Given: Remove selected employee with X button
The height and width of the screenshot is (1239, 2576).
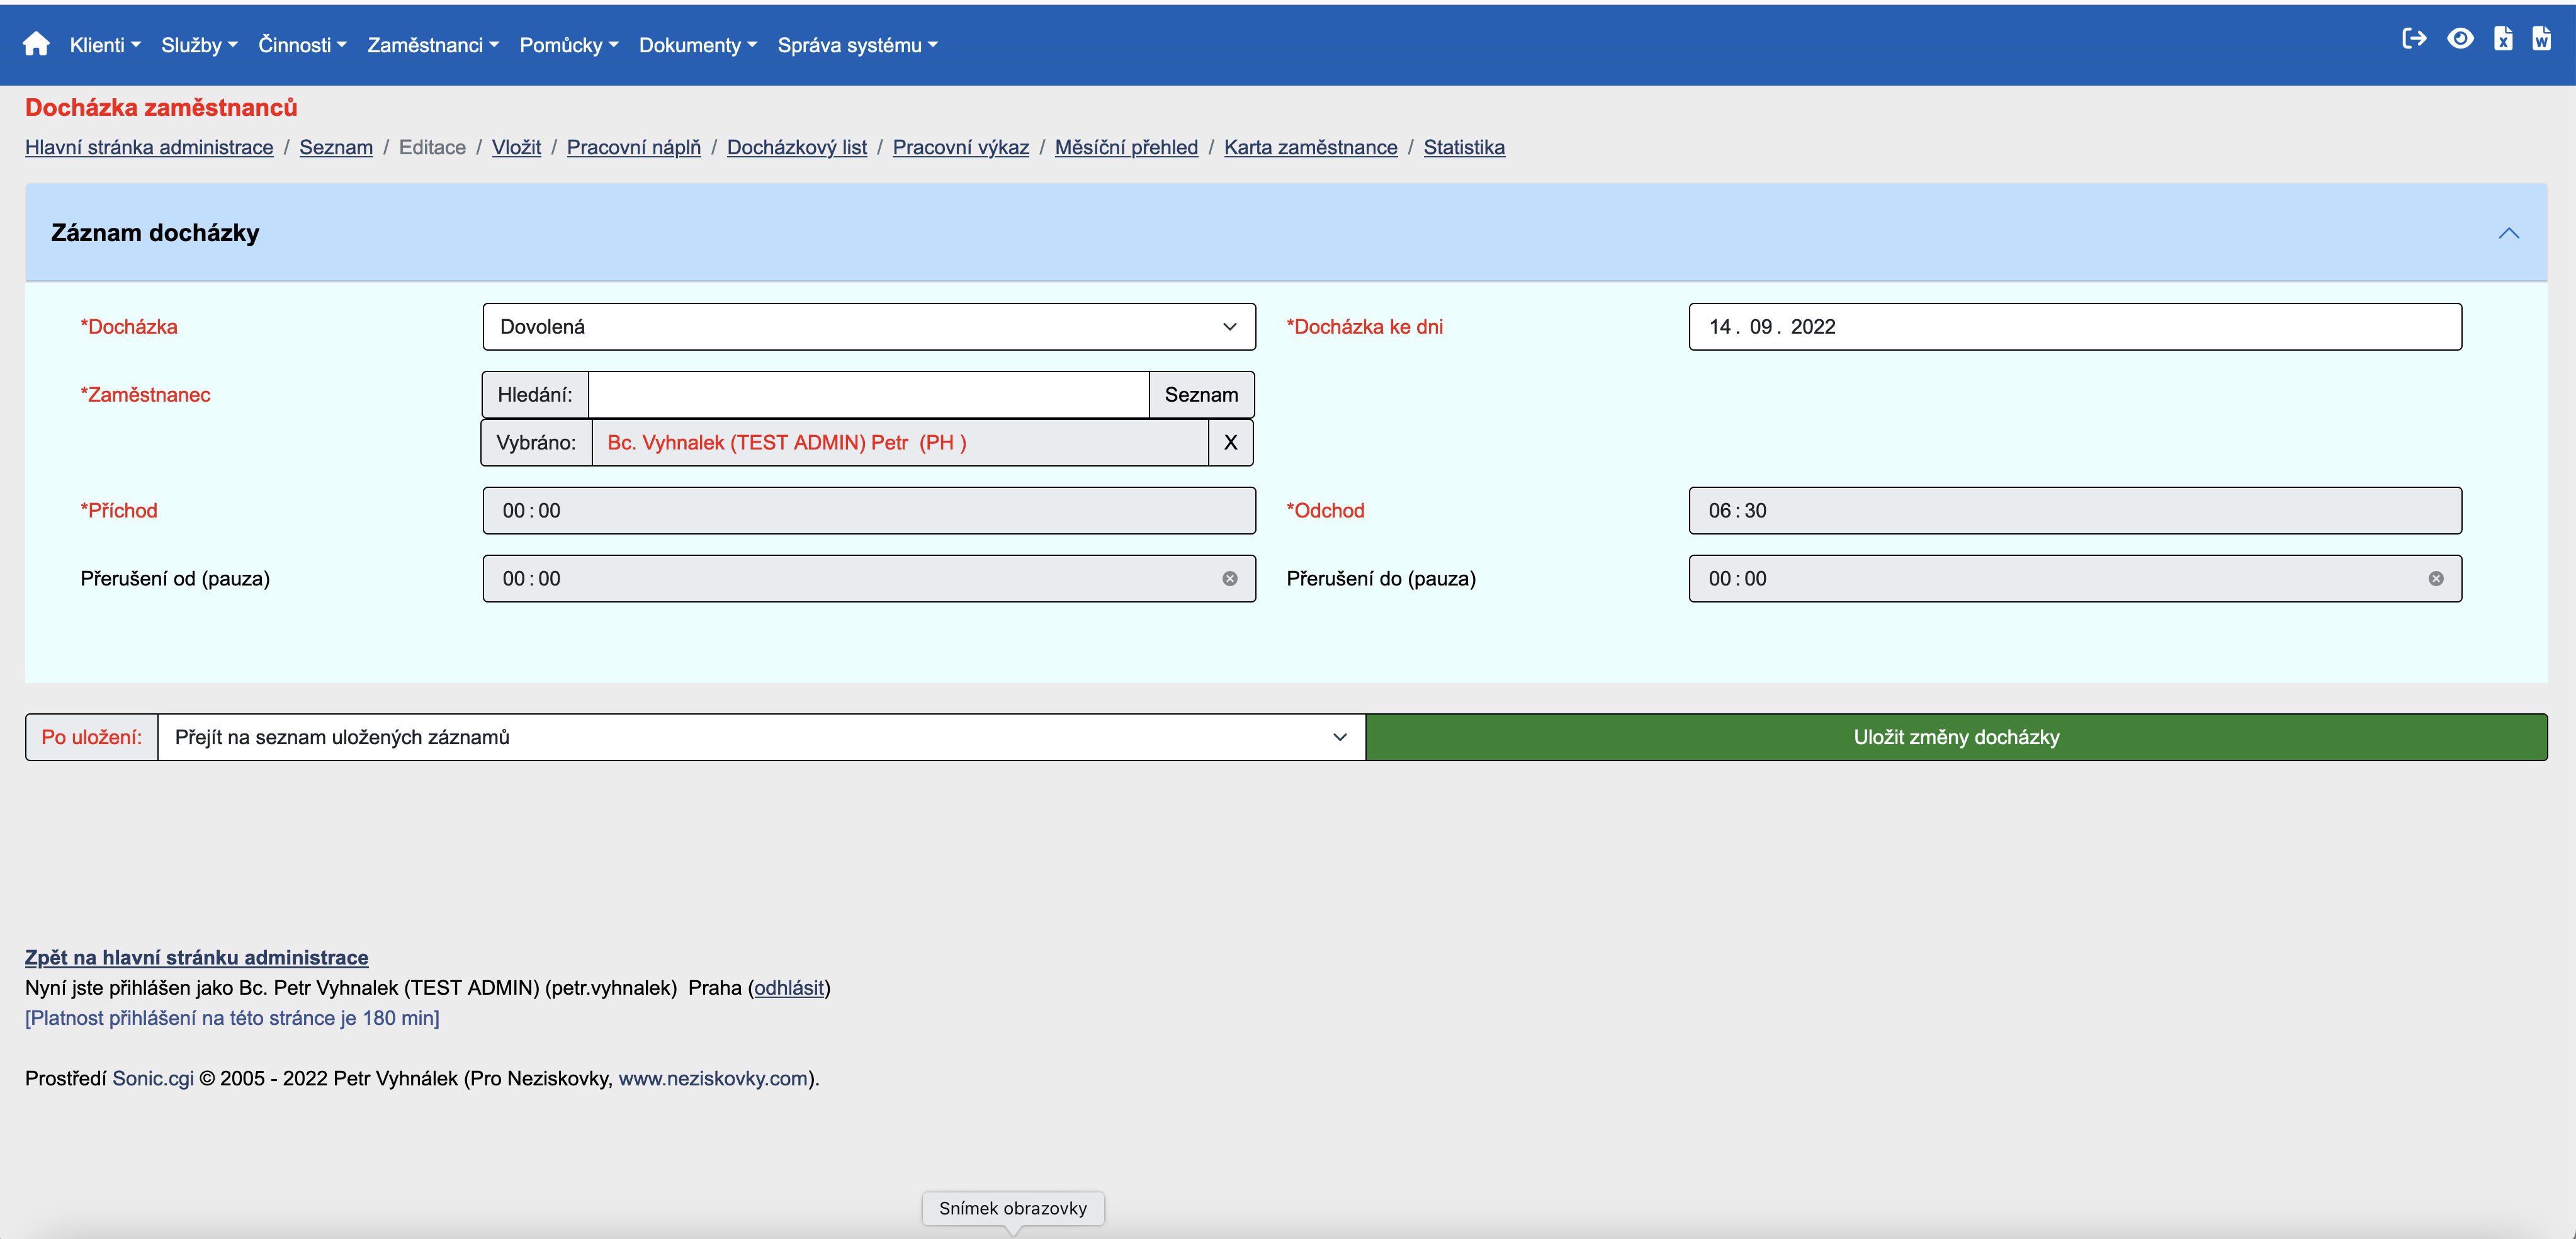Looking at the screenshot, I should (1230, 443).
